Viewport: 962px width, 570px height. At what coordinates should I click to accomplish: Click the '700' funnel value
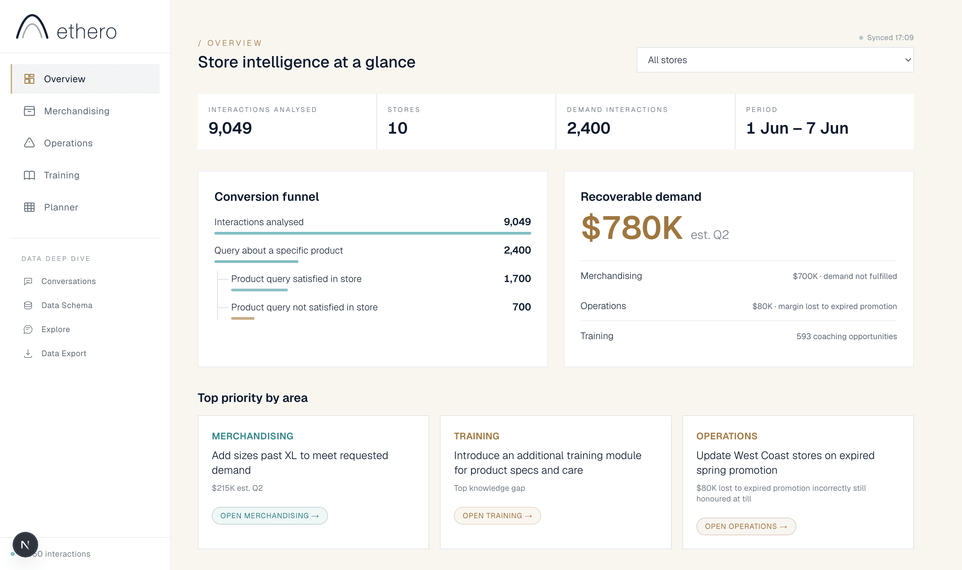pos(521,307)
